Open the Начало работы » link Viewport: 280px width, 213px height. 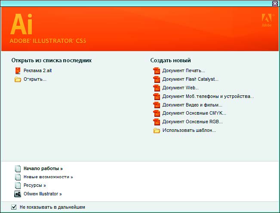[43, 168]
